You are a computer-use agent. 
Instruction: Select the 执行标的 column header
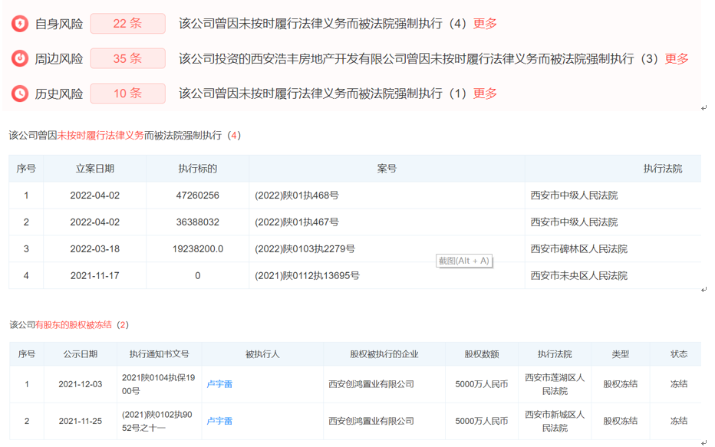pos(197,169)
